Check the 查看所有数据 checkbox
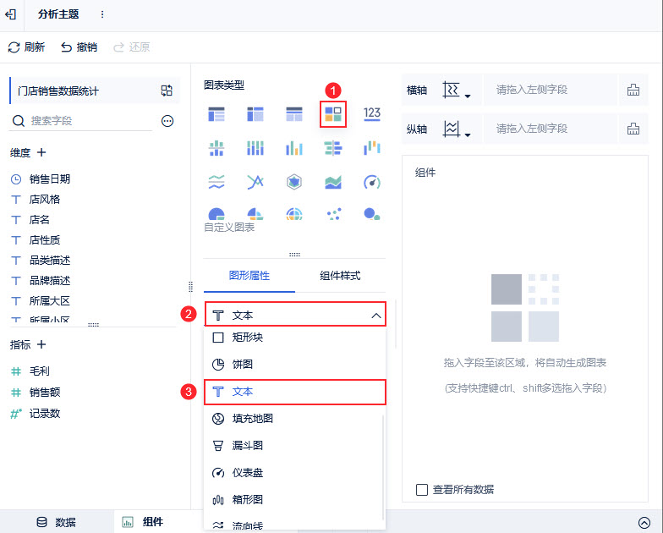This screenshot has height=533, width=663. point(421,490)
